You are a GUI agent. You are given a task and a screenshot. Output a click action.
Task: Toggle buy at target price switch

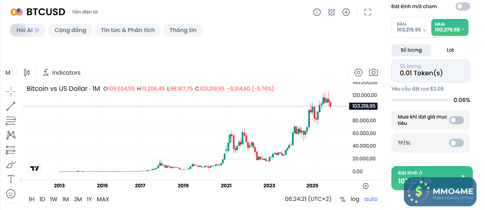(456, 120)
